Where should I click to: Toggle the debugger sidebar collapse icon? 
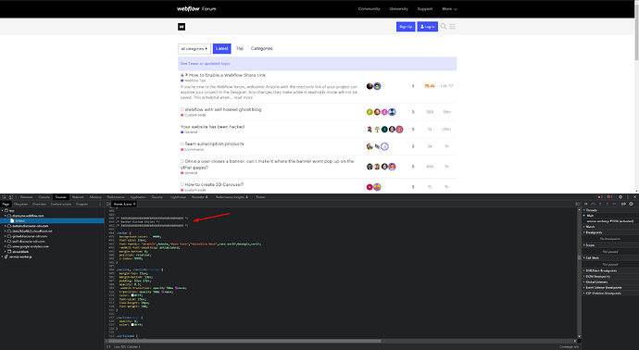click(578, 204)
